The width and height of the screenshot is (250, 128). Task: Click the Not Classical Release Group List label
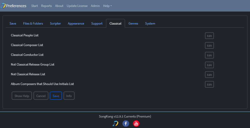(x=33, y=65)
